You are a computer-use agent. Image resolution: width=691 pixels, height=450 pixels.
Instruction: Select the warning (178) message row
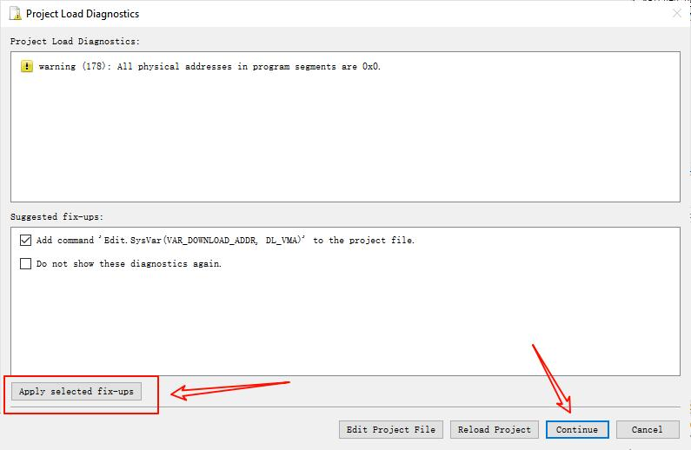coord(209,67)
